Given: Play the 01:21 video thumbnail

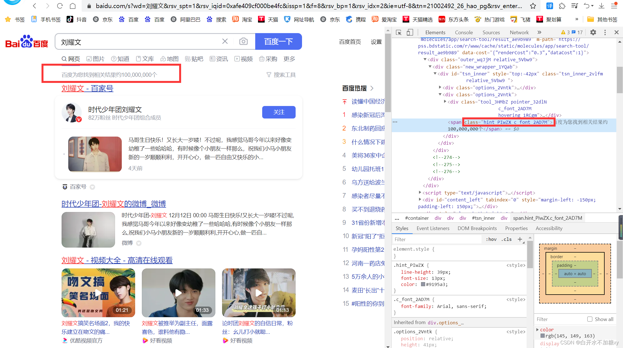Looking at the screenshot, I should click(x=98, y=293).
